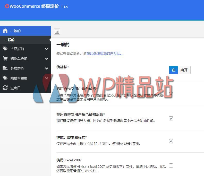Click the tag icon for 产品折扣
Viewport: 204px width, 176px height.
coord(5,49)
